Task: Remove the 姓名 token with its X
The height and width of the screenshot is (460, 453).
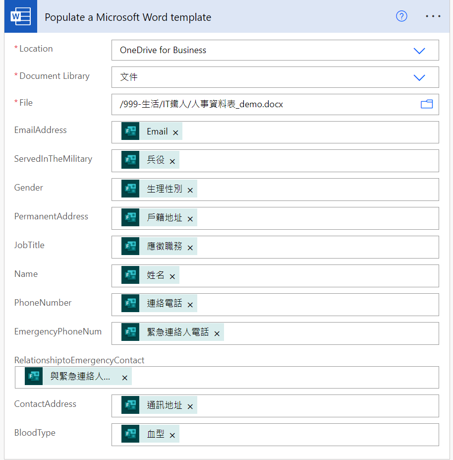Action: pos(172,277)
